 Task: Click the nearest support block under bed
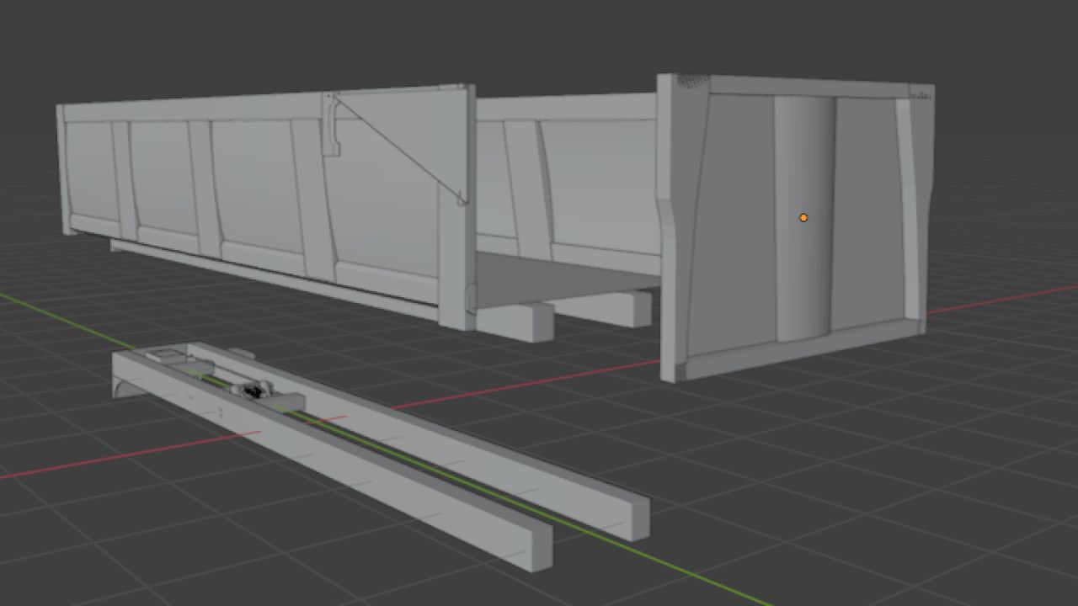tap(514, 322)
